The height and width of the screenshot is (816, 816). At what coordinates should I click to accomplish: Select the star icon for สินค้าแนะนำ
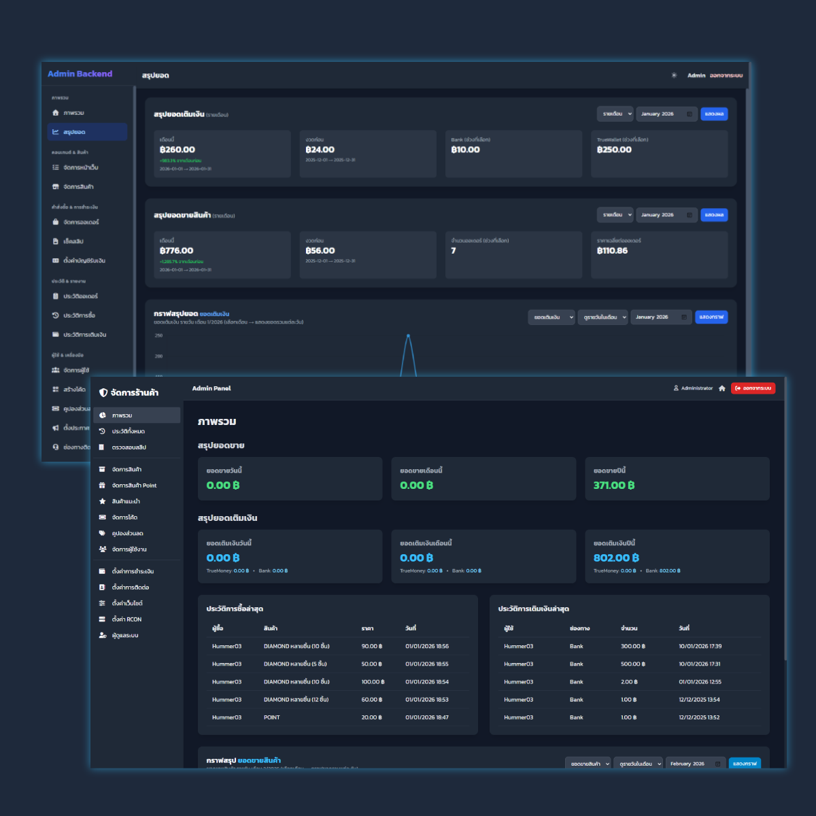point(102,501)
